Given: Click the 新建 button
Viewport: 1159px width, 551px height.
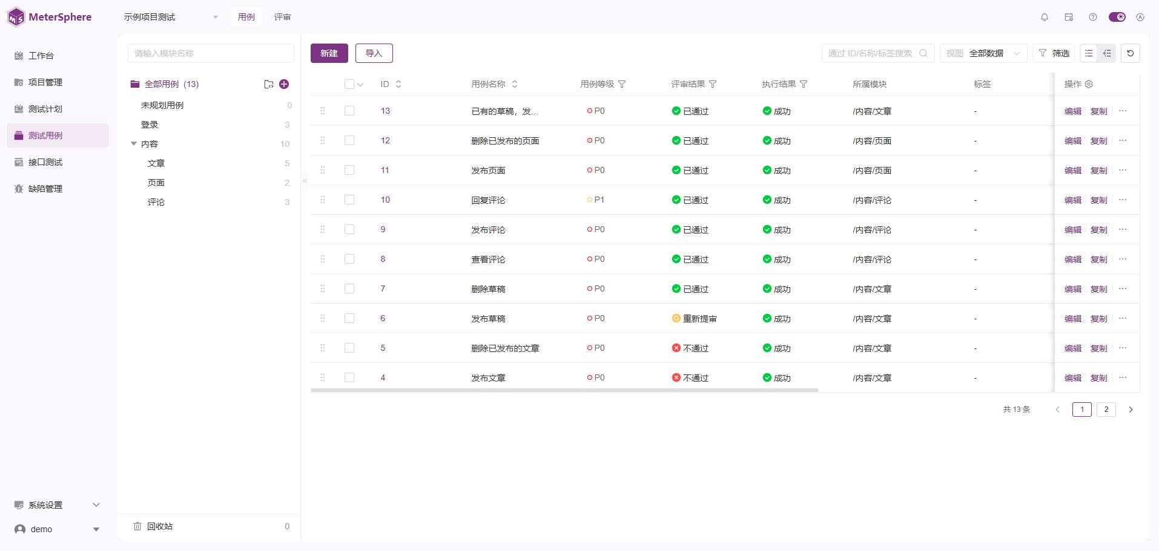Looking at the screenshot, I should pyautogui.click(x=329, y=53).
